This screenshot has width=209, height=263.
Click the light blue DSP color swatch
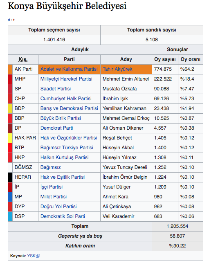[10, 216]
